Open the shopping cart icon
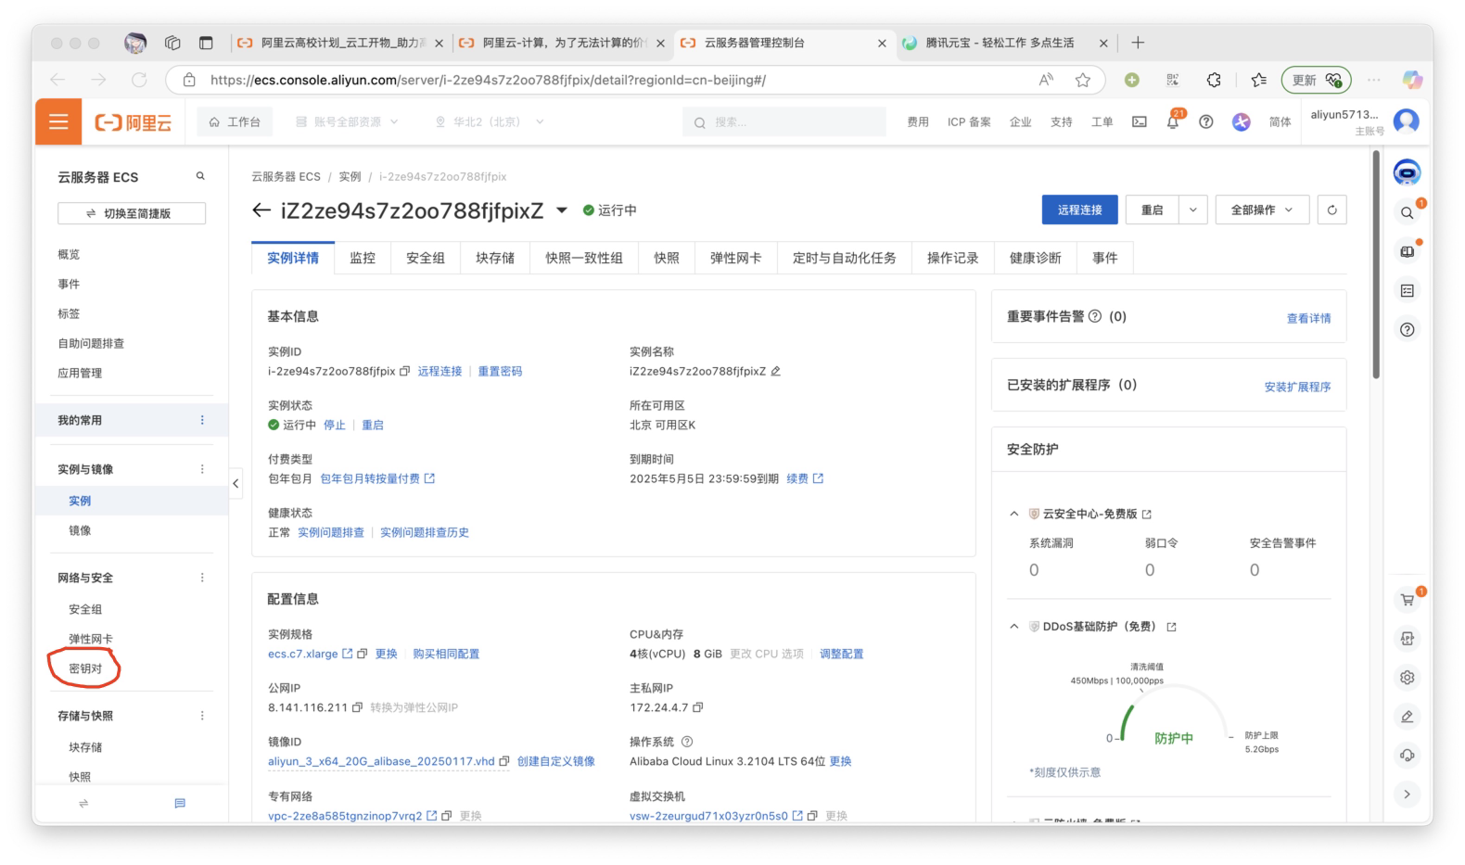This screenshot has width=1465, height=865. [x=1407, y=600]
